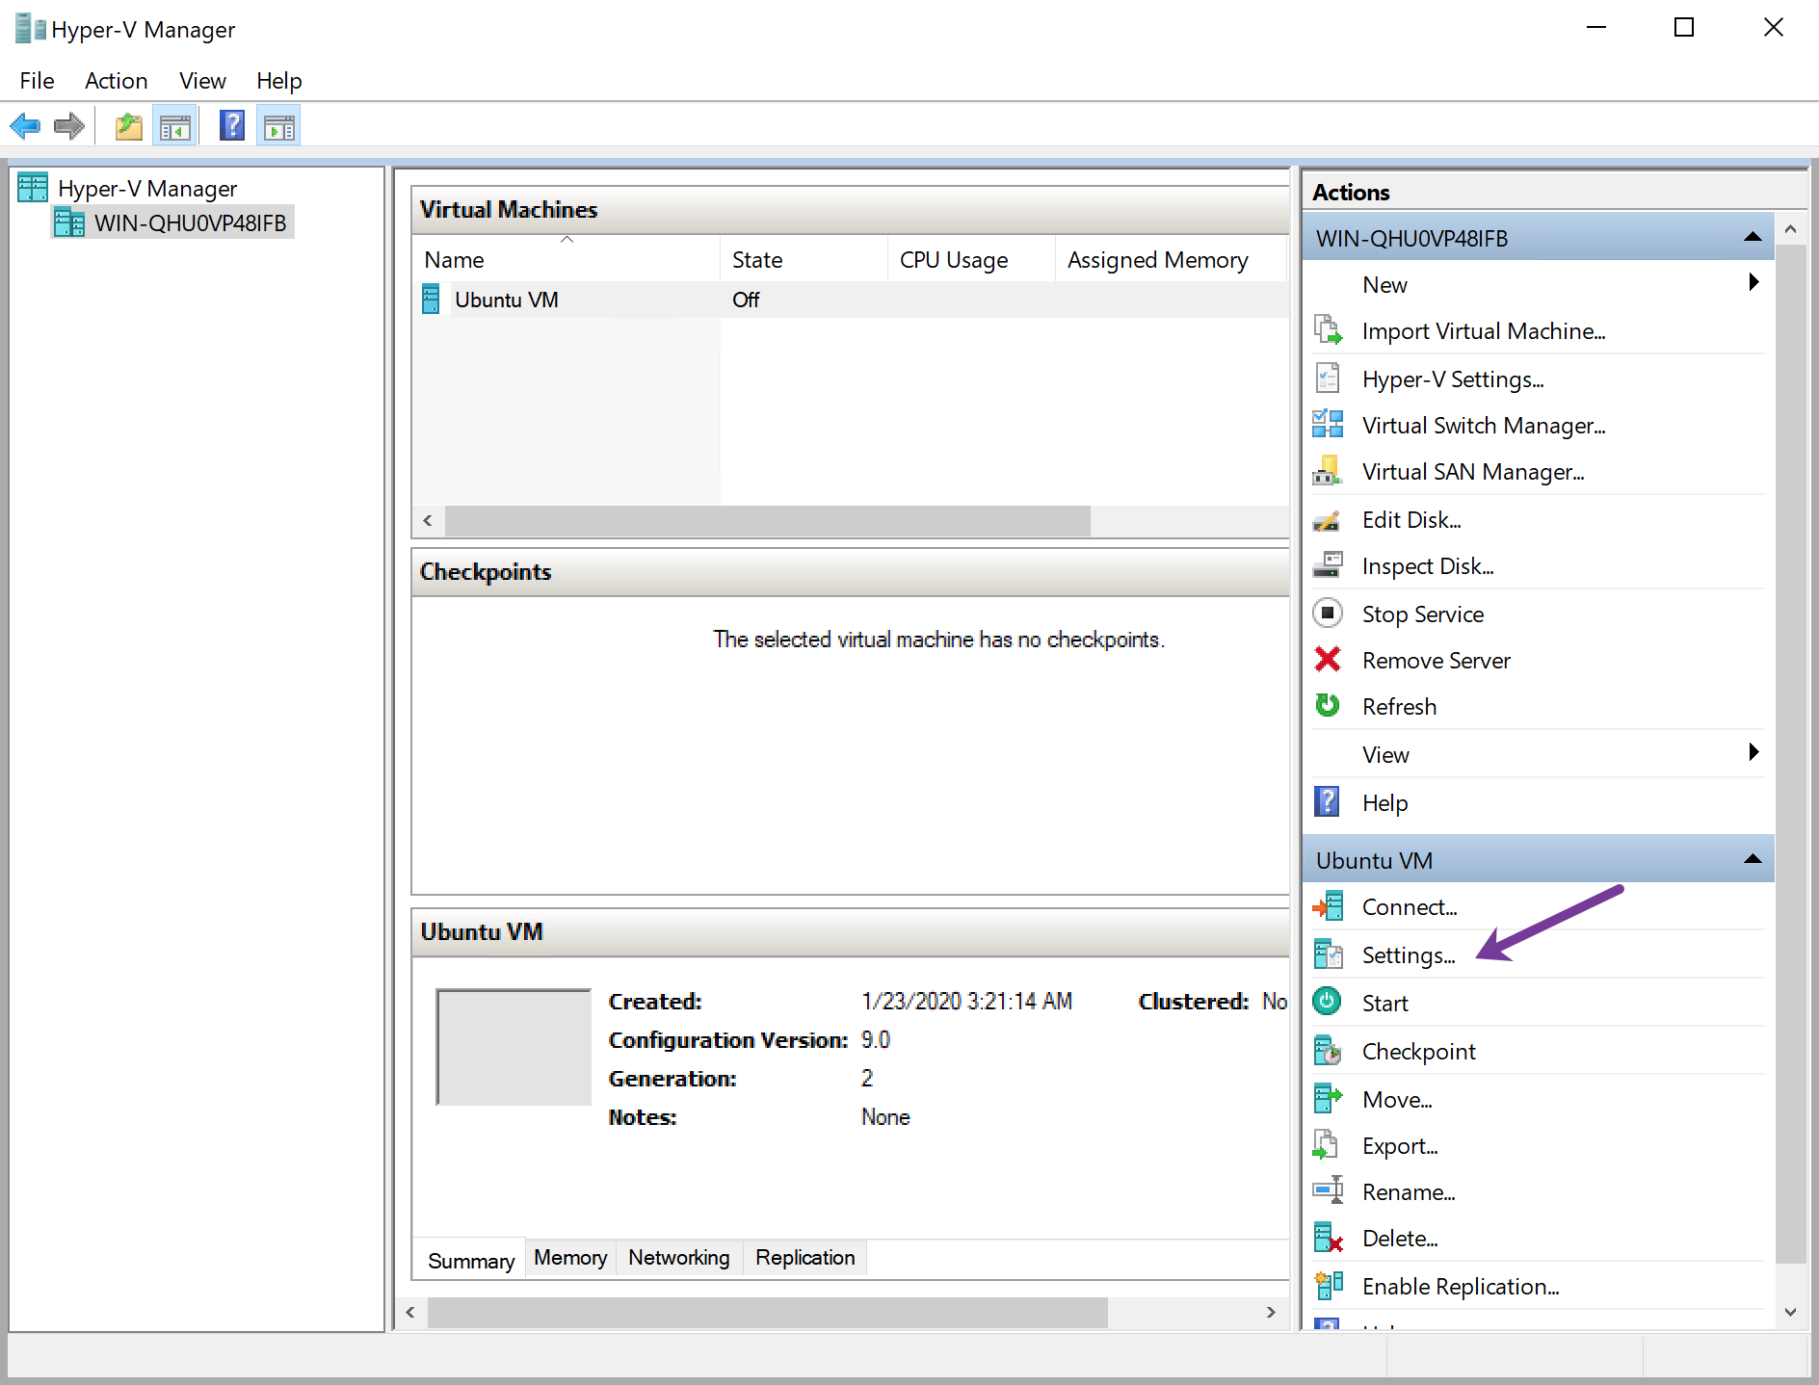Click the Virtual Switch Manager icon
The width and height of the screenshot is (1819, 1385).
1328,425
